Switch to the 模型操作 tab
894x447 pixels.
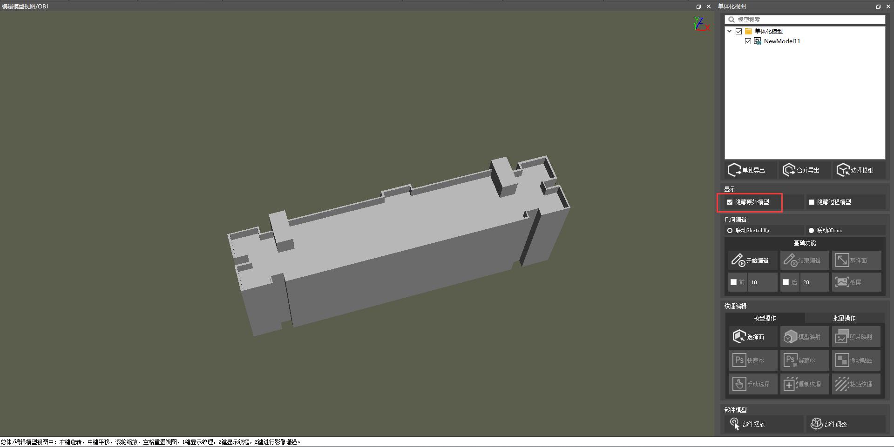765,318
